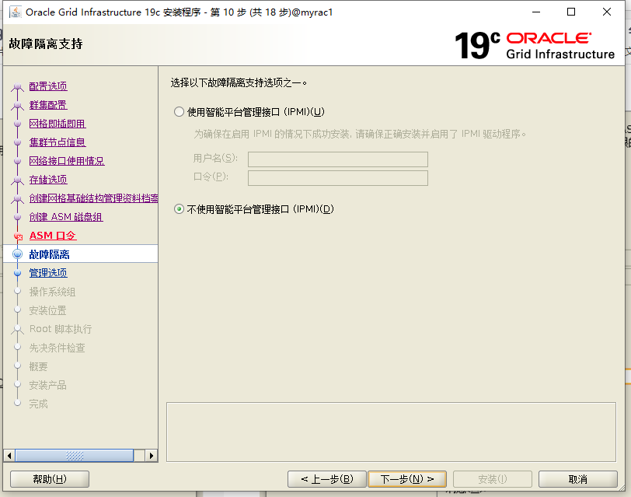Viewport: 631px width, 497px height.
Task: Go back with the 上一步(B) button
Action: point(326,479)
